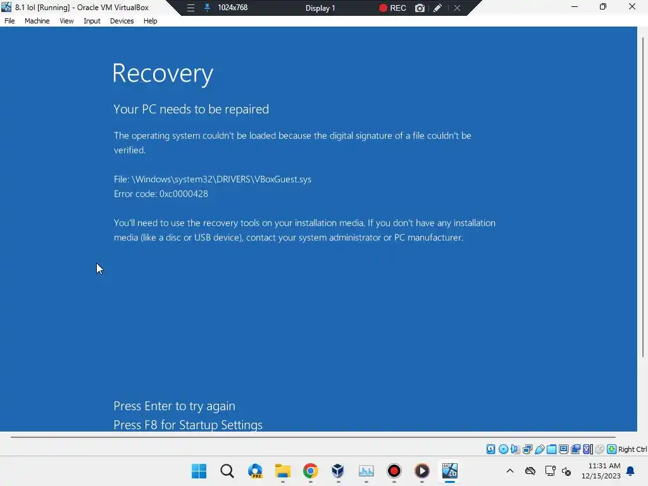Click the CPU virtualization indicator icon
Viewport: 648px width, 486px height.
(588, 449)
